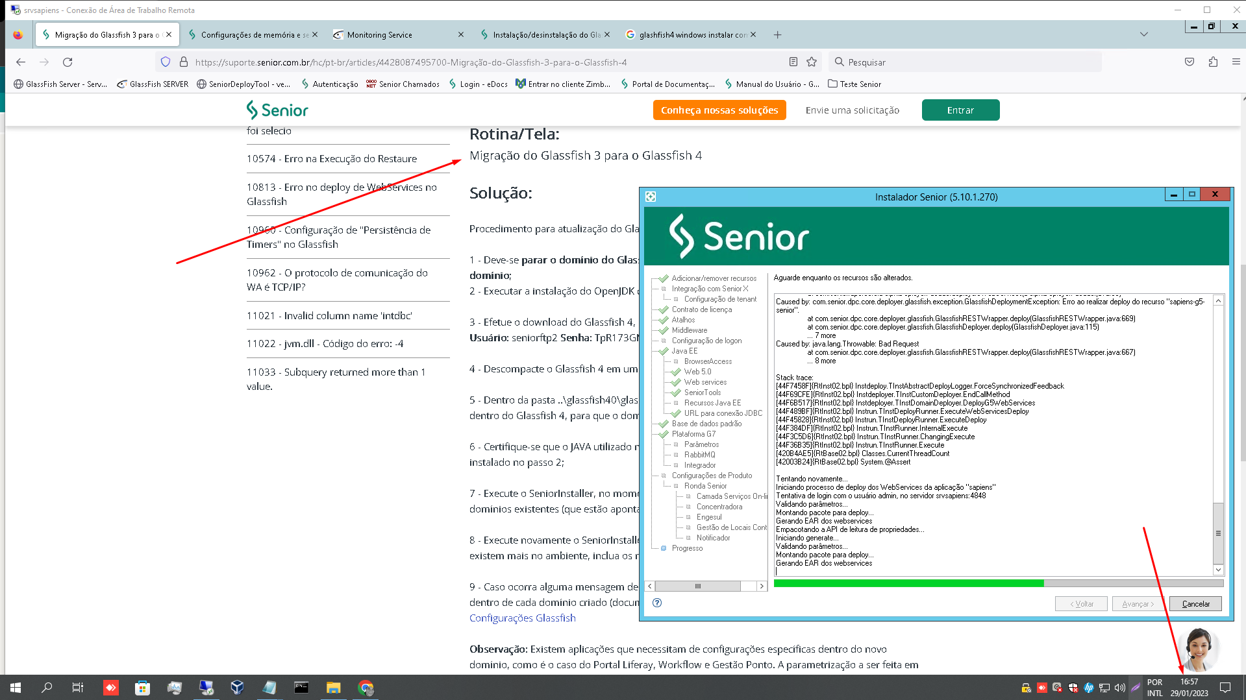Open the Configurações Glassfish link
The width and height of the screenshot is (1246, 700).
tap(523, 618)
